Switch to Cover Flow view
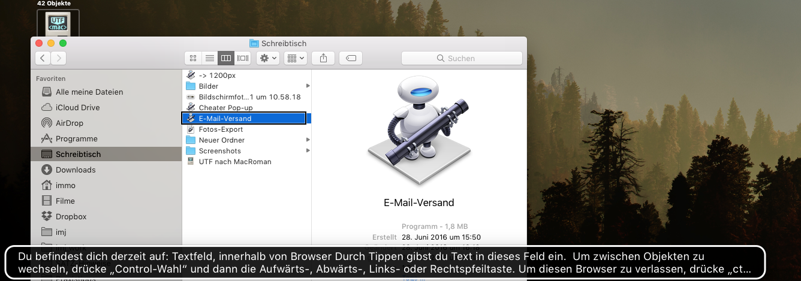 click(x=243, y=58)
